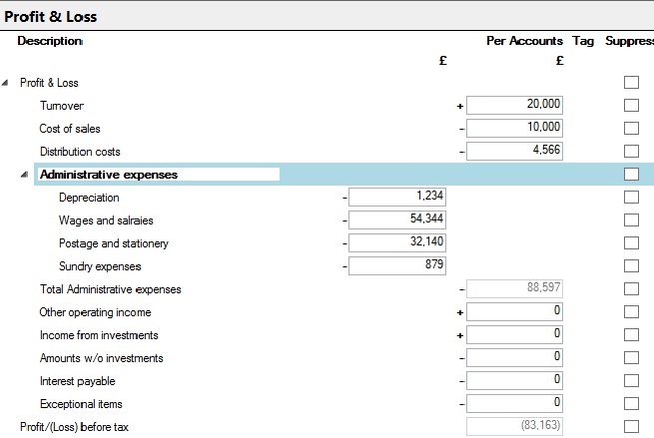Tick the Suppress checkbox for Sundry expenses
The width and height of the screenshot is (654, 438).
631,265
